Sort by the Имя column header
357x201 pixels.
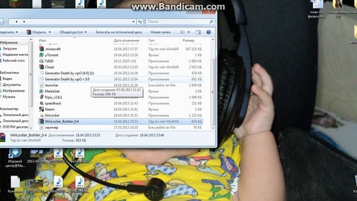click(42, 40)
